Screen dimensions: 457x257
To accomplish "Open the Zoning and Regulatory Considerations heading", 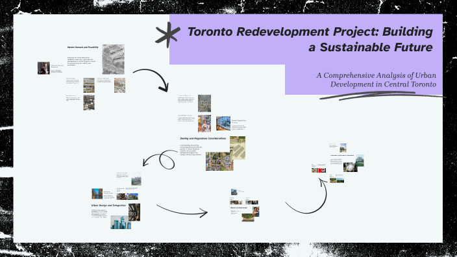I will click(203, 138).
